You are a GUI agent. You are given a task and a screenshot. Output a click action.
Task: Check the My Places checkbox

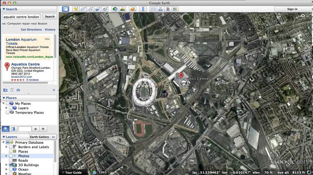[8, 103]
